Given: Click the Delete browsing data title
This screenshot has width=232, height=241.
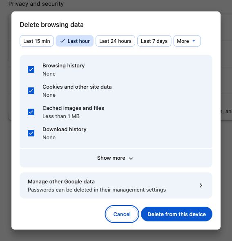Looking at the screenshot, I should [x=51, y=25].
